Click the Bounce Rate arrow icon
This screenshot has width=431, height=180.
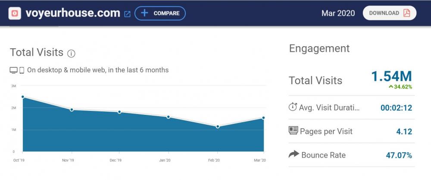(294, 155)
